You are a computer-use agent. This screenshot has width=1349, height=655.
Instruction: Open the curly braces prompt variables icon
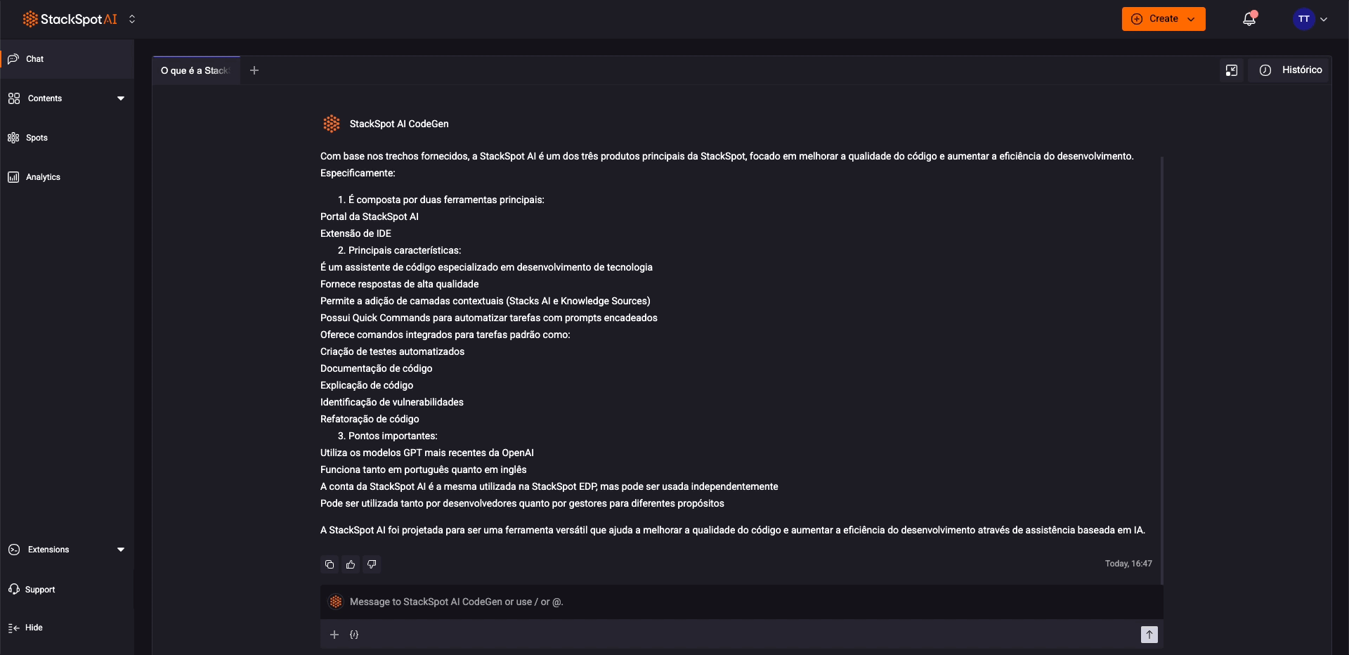coord(354,635)
